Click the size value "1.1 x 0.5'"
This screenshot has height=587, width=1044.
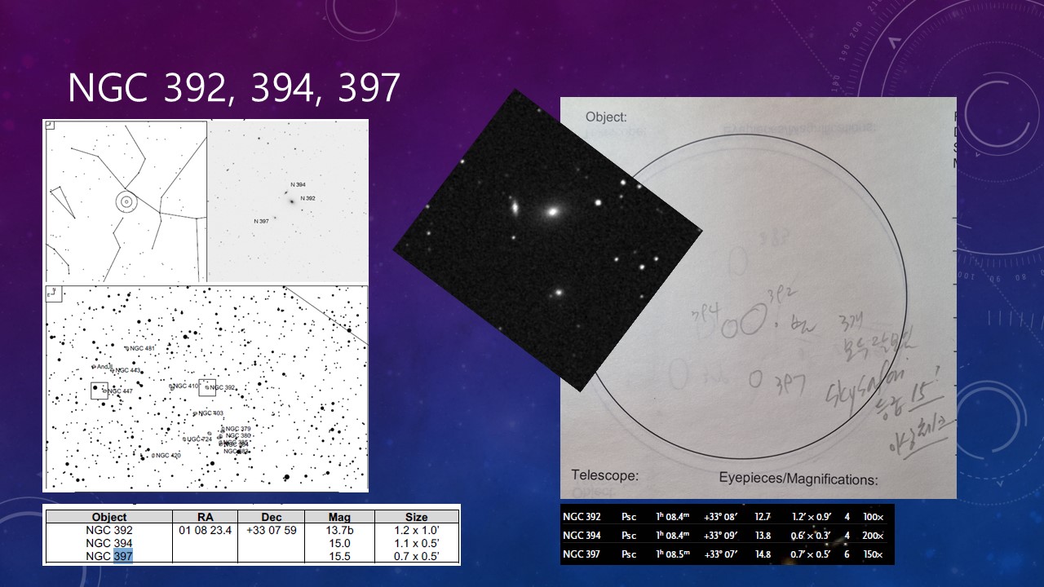pyautogui.click(x=417, y=543)
